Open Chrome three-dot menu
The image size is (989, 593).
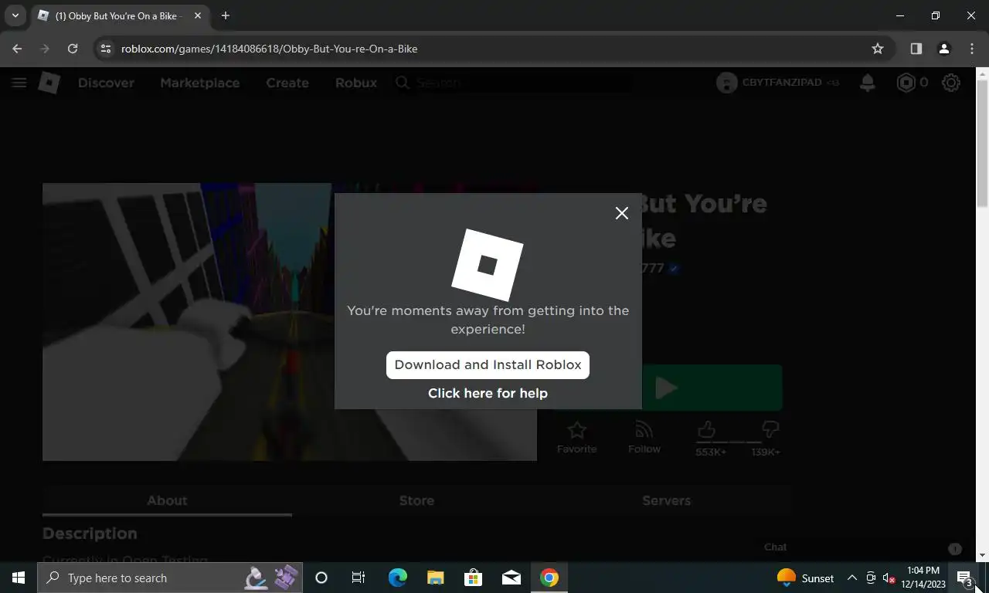(971, 49)
